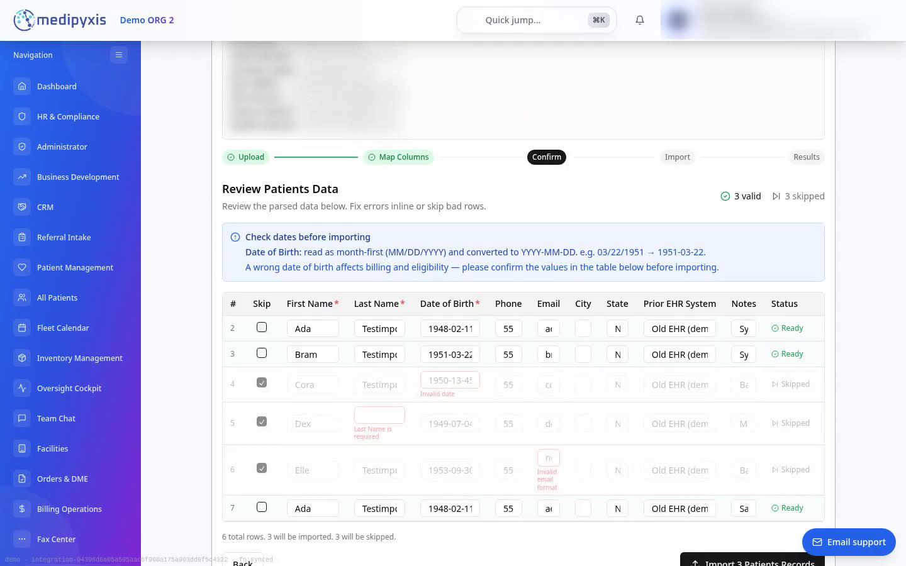This screenshot has height=566, width=906.
Task: Click the Quick jump search field
Action: [537, 20]
